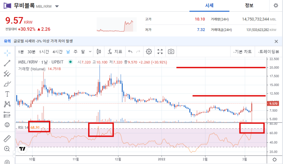Open chart settings gear in toolbar
The width and height of the screenshot is (283, 164).
pos(149,51)
